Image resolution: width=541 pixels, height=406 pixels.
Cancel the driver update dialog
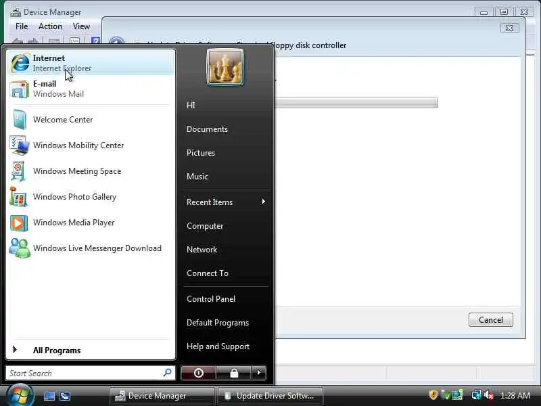tap(491, 319)
